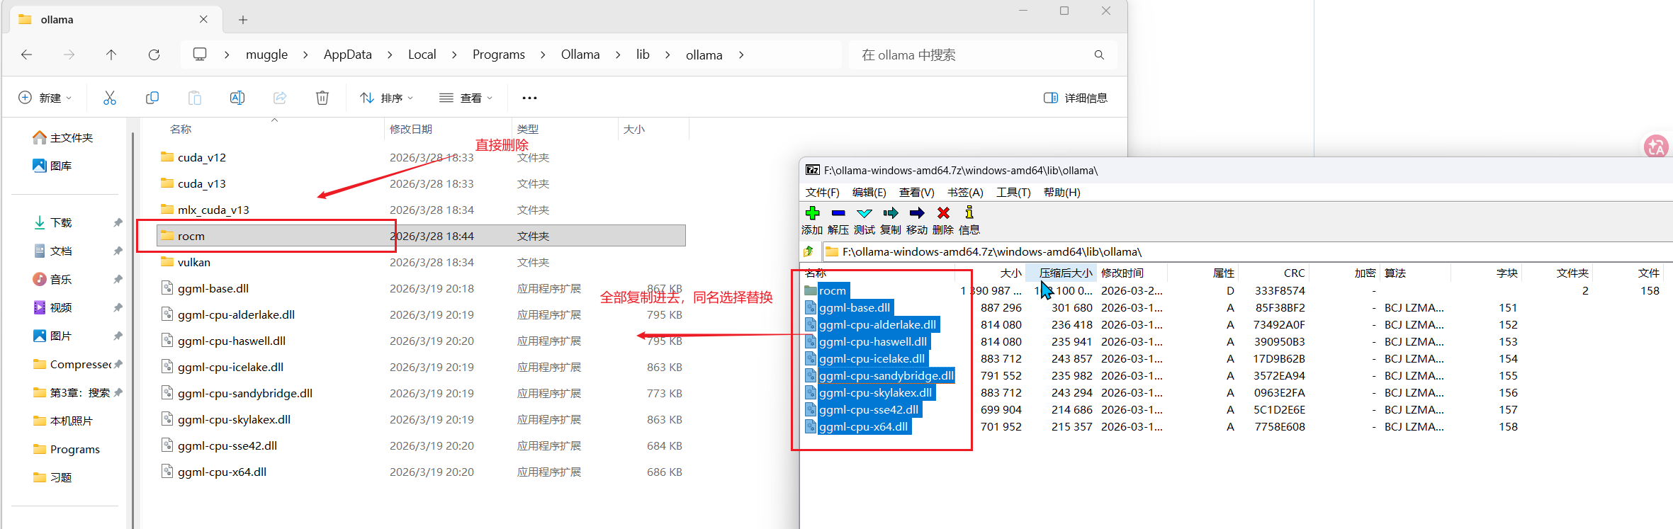Refresh the Explorer folder view

coord(154,55)
